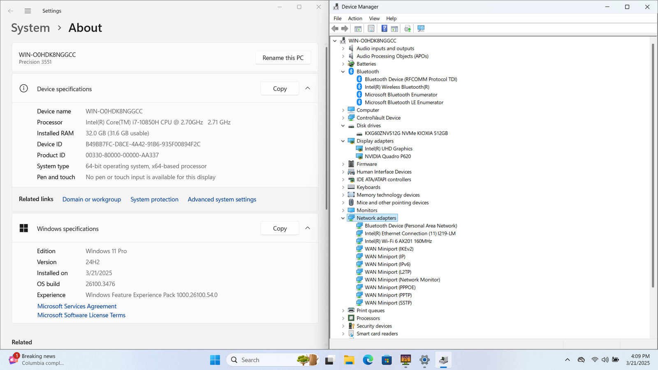Expand Processors category
The height and width of the screenshot is (370, 658).
click(343, 318)
